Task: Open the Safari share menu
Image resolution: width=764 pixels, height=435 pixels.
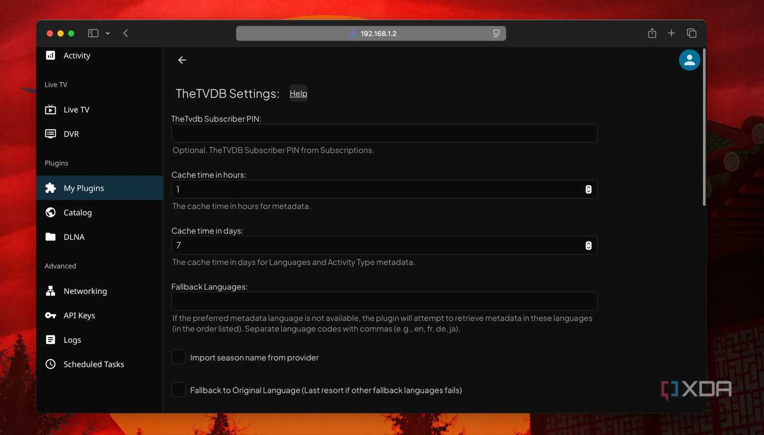Action: click(x=652, y=33)
